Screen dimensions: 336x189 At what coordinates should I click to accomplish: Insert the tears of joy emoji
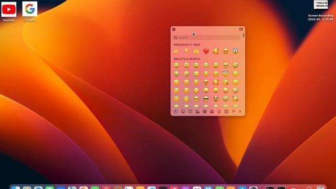(176, 73)
